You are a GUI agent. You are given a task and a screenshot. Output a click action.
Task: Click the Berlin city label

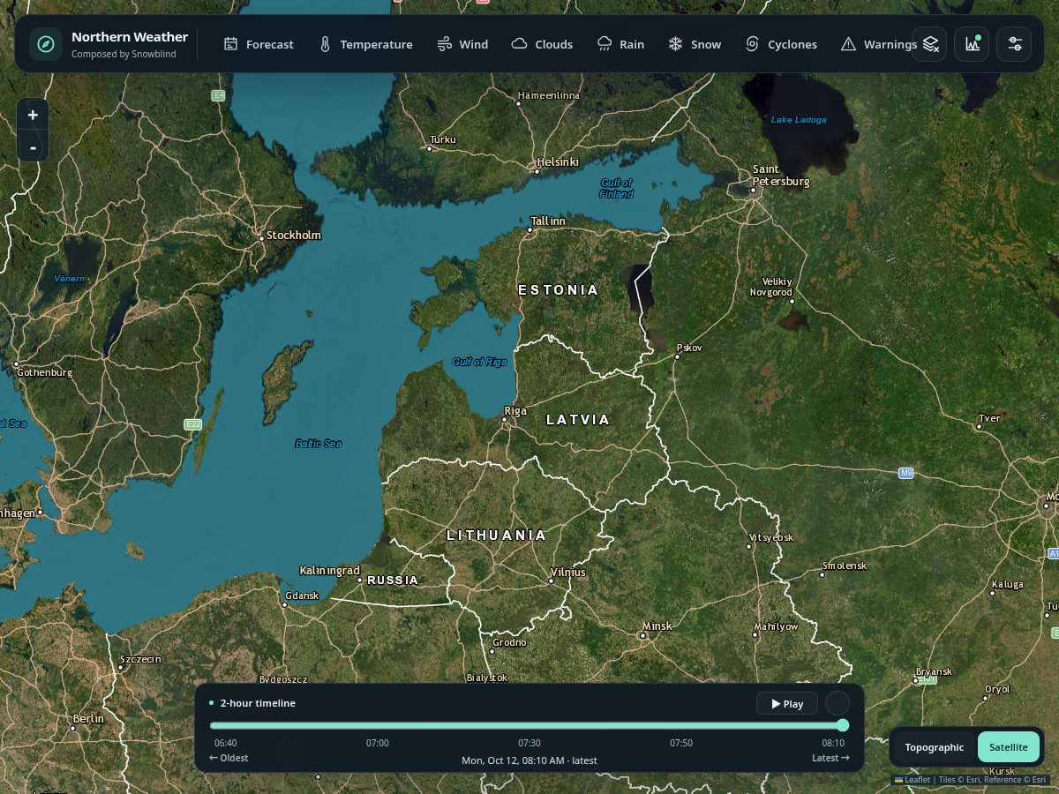(x=88, y=718)
